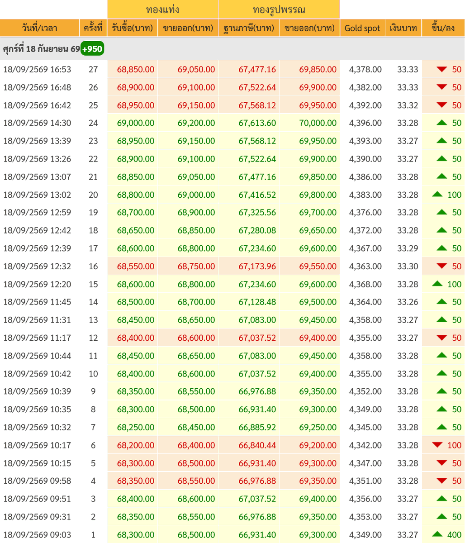Click the green up arrow in the 09:03 row
465x543 pixels.
[x=437, y=534]
